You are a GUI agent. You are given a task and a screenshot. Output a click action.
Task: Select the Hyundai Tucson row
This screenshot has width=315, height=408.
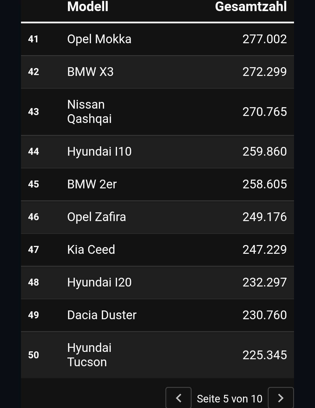[x=157, y=355]
